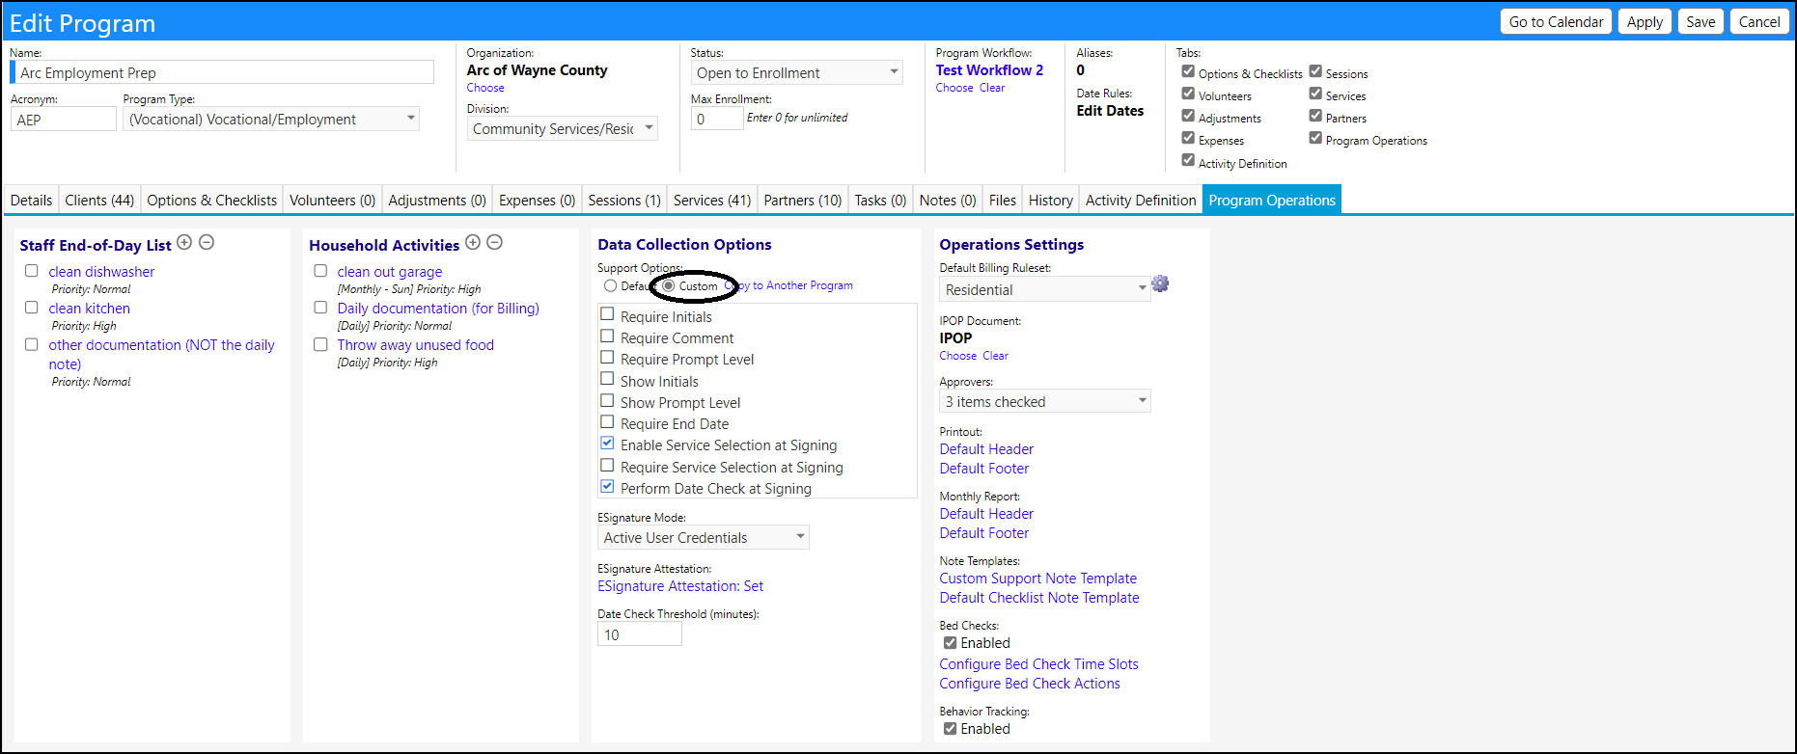Click the Save button
This screenshot has width=1797, height=754.
[1701, 21]
